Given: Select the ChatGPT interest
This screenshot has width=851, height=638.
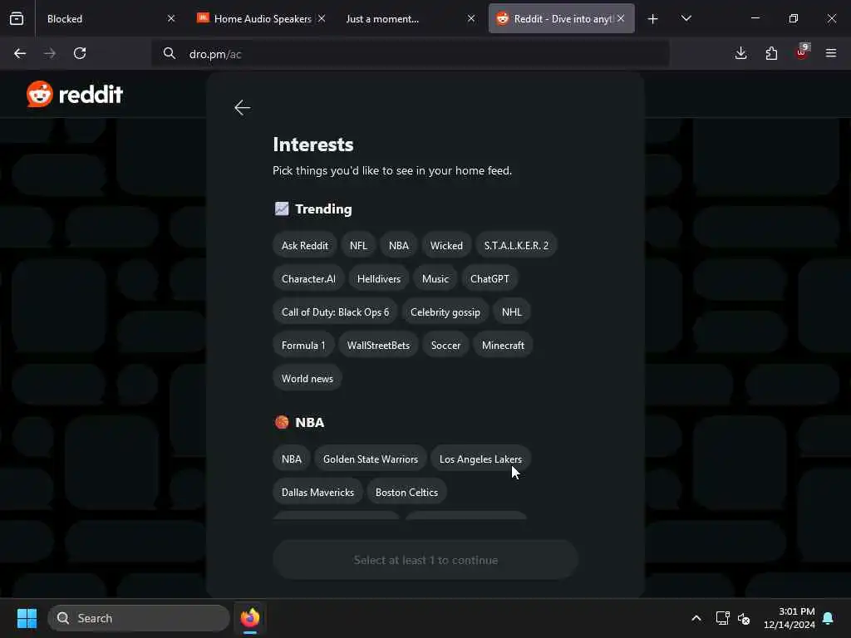Looking at the screenshot, I should (489, 279).
